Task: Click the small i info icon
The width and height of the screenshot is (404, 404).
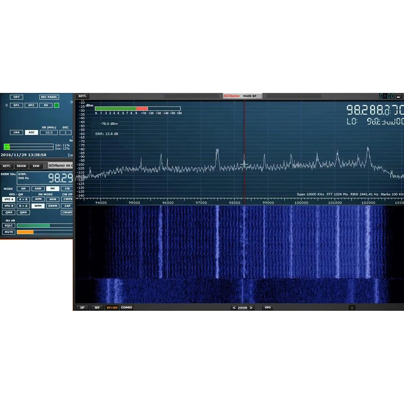Action: (352, 307)
